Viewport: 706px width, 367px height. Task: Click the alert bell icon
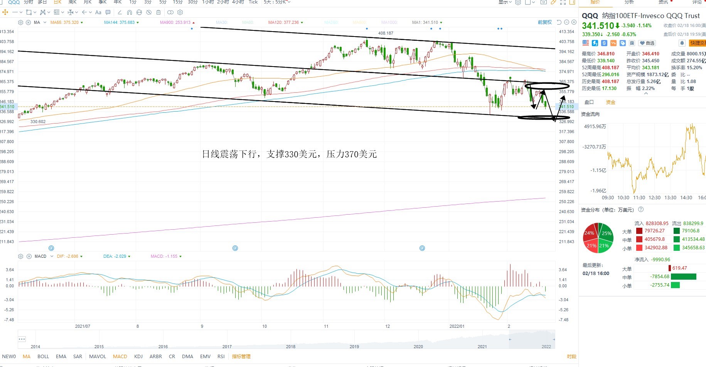682,43
